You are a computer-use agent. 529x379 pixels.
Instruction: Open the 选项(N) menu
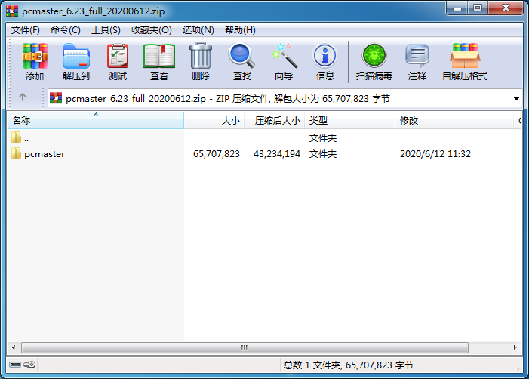tap(198, 30)
